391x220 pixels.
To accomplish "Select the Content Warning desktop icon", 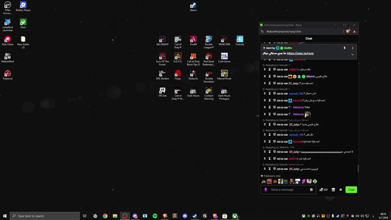I will tap(209, 94).
